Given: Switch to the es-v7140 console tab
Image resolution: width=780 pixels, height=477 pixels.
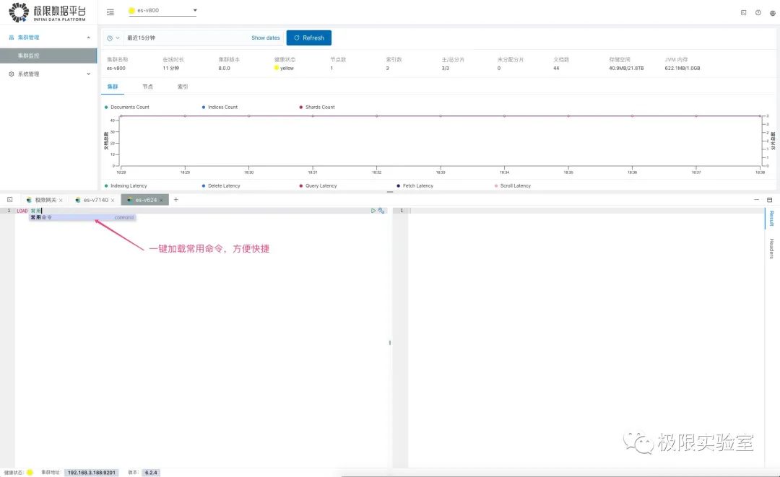Looking at the screenshot, I should coord(95,200).
